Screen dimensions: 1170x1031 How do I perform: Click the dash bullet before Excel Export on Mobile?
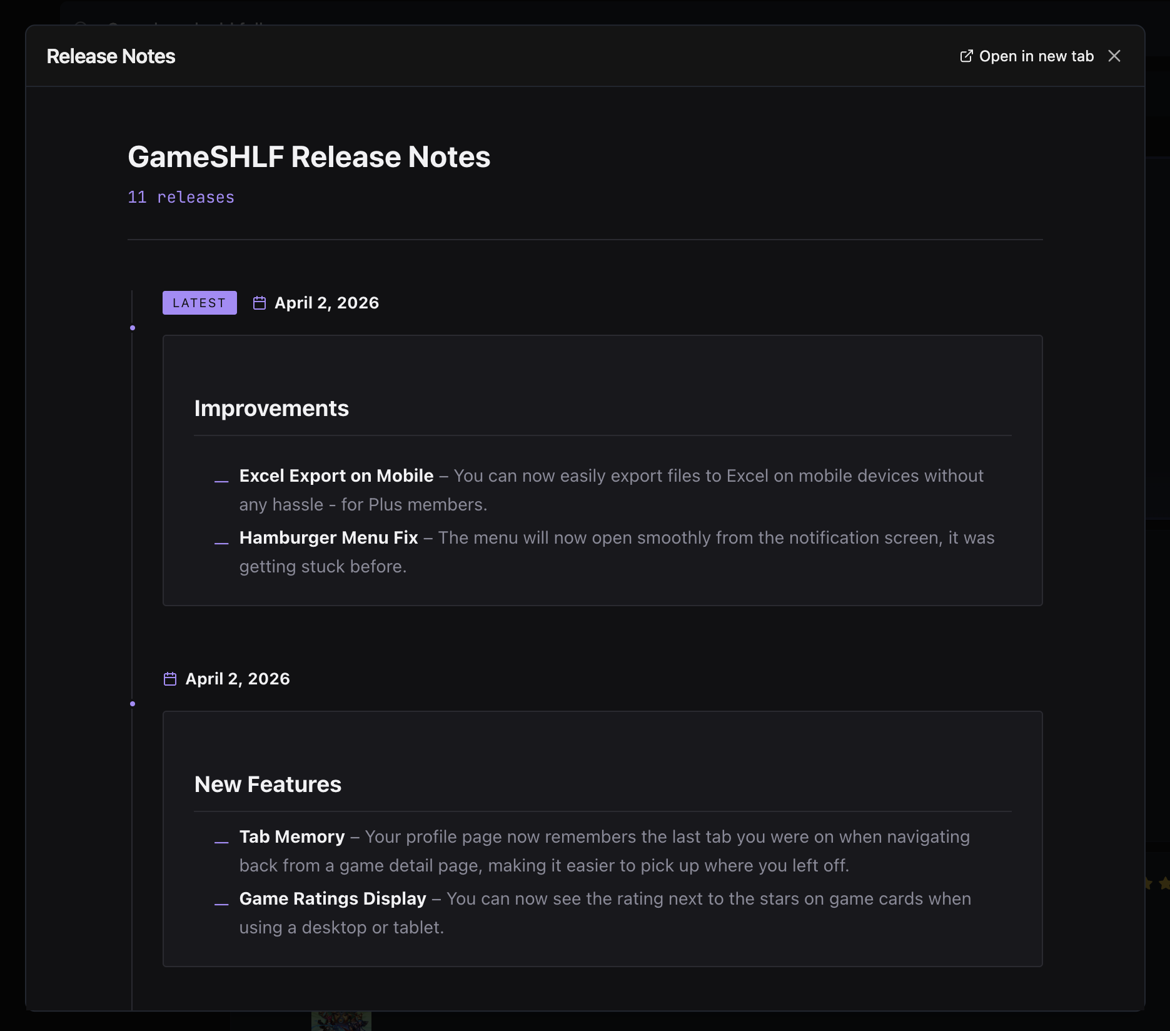tap(221, 481)
